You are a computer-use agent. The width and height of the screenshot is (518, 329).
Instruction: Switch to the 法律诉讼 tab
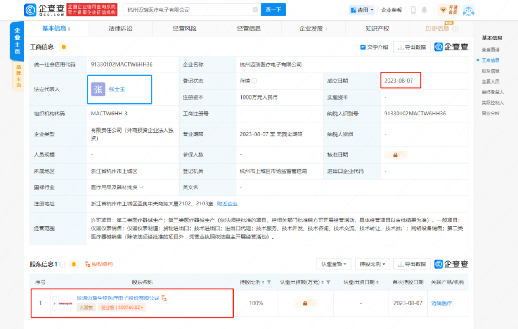(x=120, y=29)
